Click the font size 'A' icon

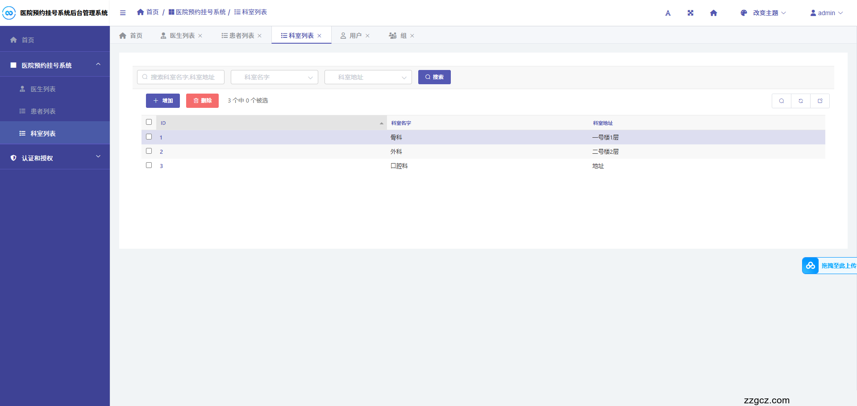pos(668,13)
